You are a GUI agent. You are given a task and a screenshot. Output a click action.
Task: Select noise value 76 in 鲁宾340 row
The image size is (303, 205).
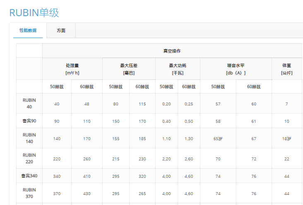click(x=254, y=176)
